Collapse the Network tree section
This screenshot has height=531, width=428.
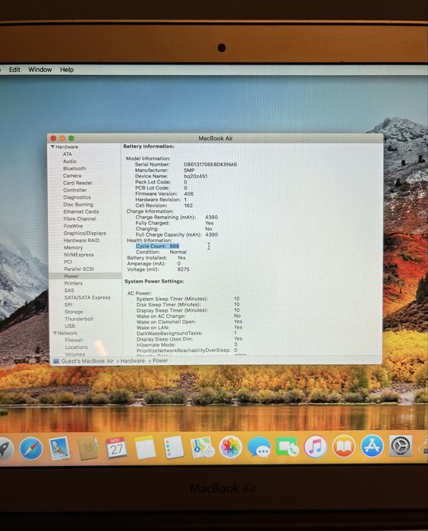pos(55,333)
